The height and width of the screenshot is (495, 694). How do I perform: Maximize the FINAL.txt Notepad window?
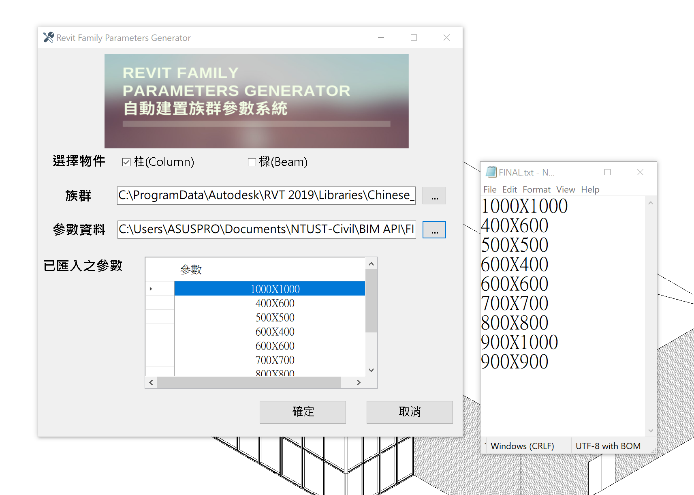607,172
